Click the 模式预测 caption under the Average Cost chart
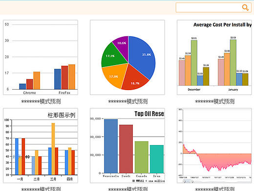 [x=215, y=101]
